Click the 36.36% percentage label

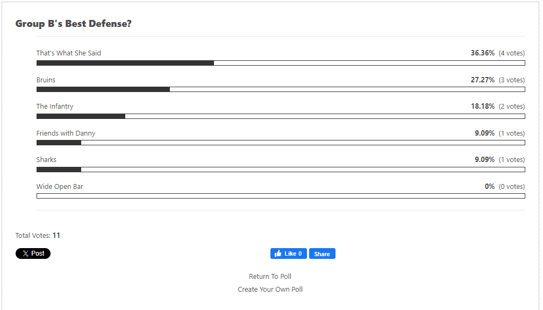482,53
